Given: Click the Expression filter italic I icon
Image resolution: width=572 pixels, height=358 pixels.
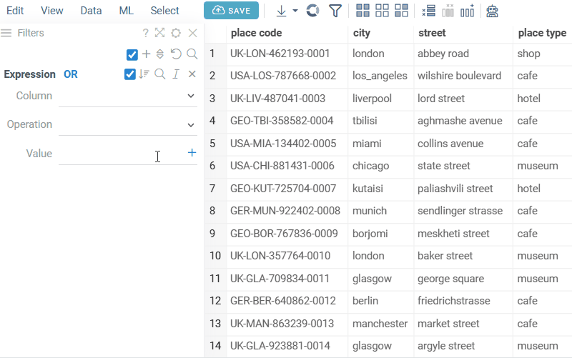Looking at the screenshot, I should coord(176,74).
